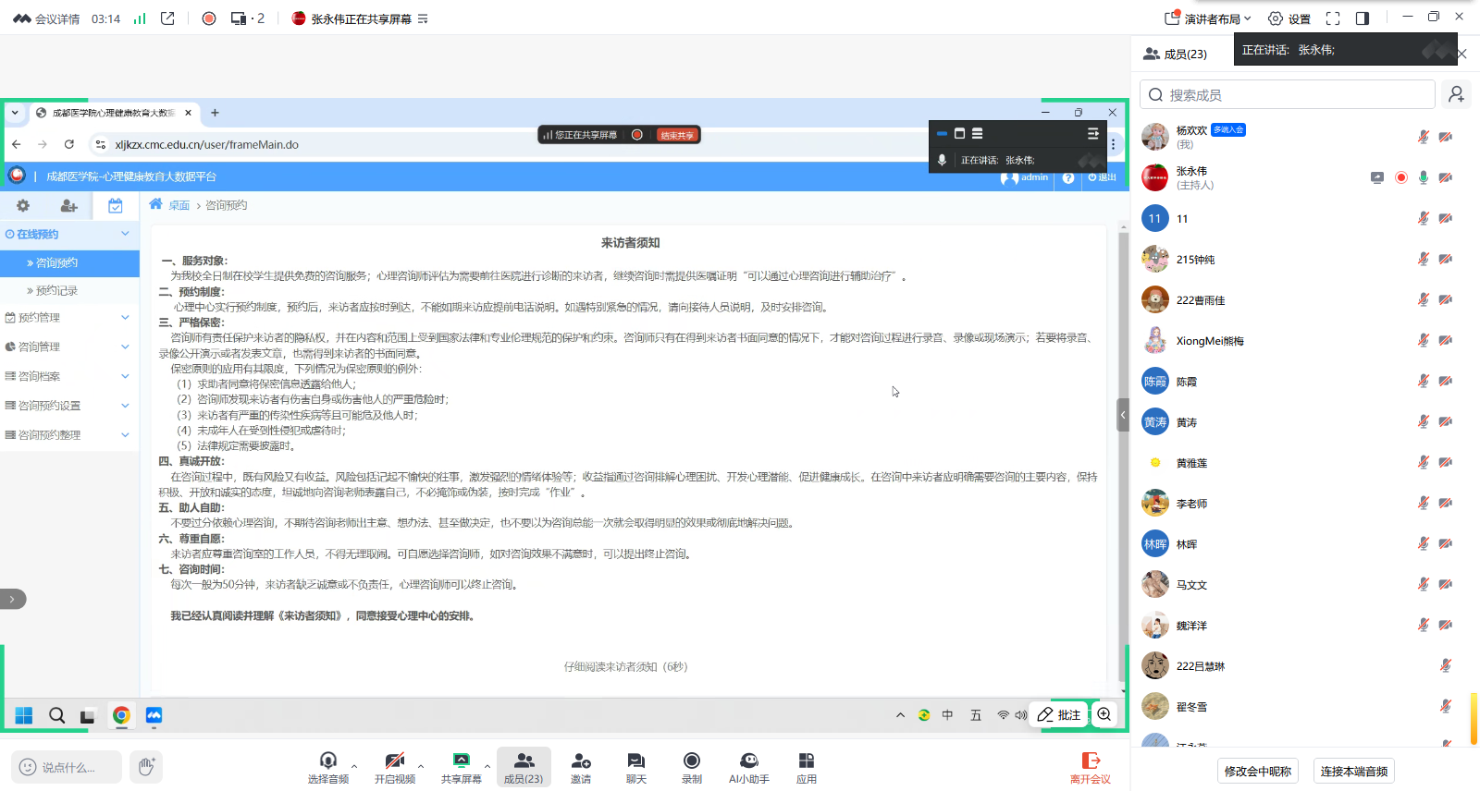
Task: Click the share meeting link icon
Action: tap(167, 18)
